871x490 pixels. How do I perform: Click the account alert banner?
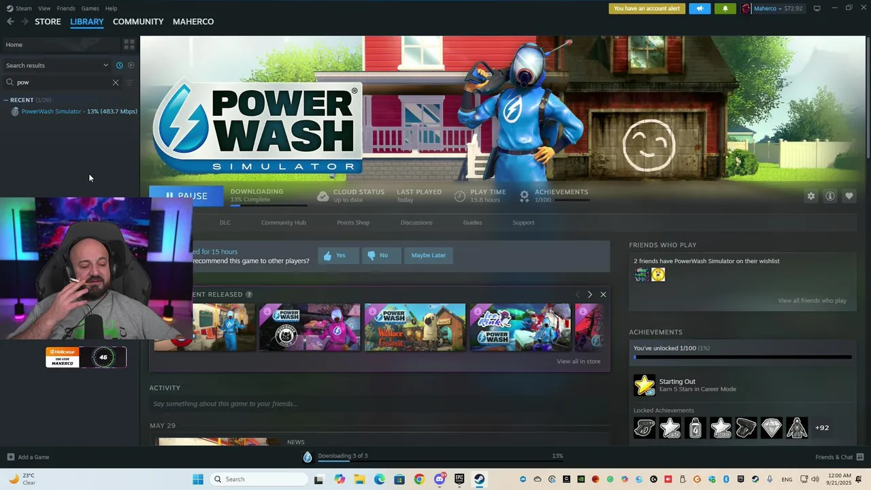647,9
